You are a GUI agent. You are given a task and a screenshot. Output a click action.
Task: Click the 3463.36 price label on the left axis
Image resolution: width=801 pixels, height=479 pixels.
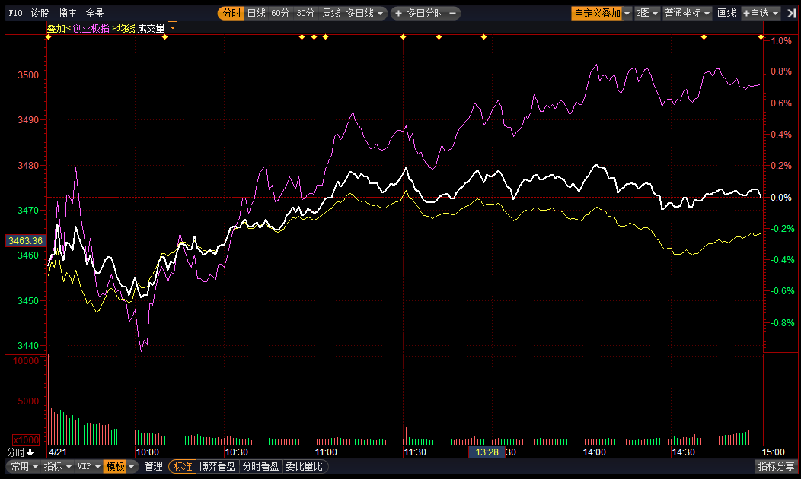pyautogui.click(x=25, y=241)
